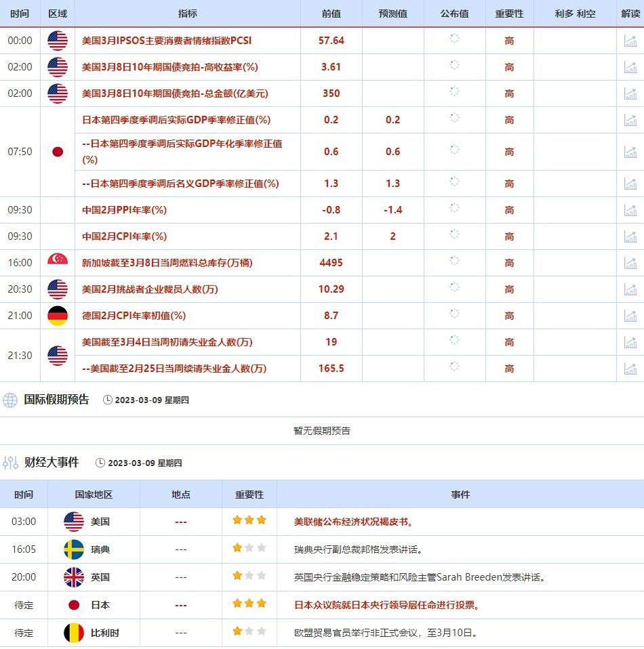Click the 美联储公布经济状况褐皮书 event
The height and width of the screenshot is (649, 644).
coord(353,522)
